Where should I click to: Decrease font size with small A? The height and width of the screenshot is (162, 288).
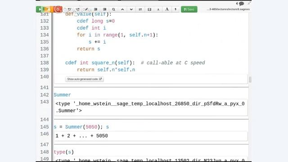click(158, 9)
